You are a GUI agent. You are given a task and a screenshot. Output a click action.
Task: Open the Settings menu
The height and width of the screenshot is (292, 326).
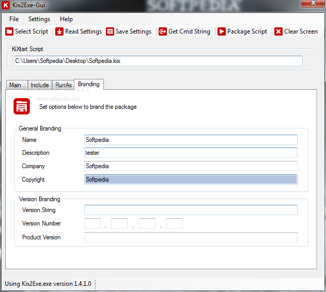pos(39,19)
